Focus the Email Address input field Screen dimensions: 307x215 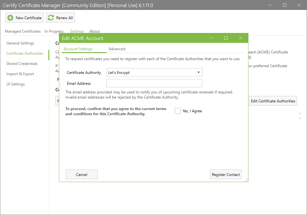[154, 83]
